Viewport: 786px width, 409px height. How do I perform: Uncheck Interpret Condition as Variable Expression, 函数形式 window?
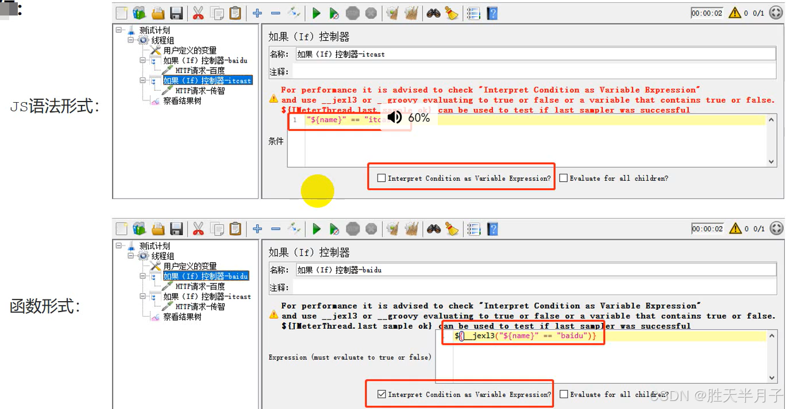coord(382,394)
